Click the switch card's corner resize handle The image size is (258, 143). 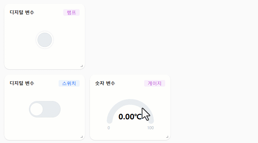tap(82, 137)
